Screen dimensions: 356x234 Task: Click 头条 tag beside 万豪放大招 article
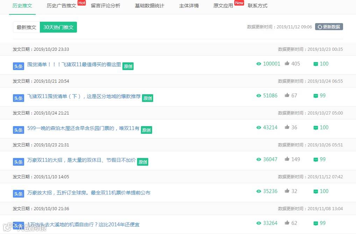coord(19,194)
